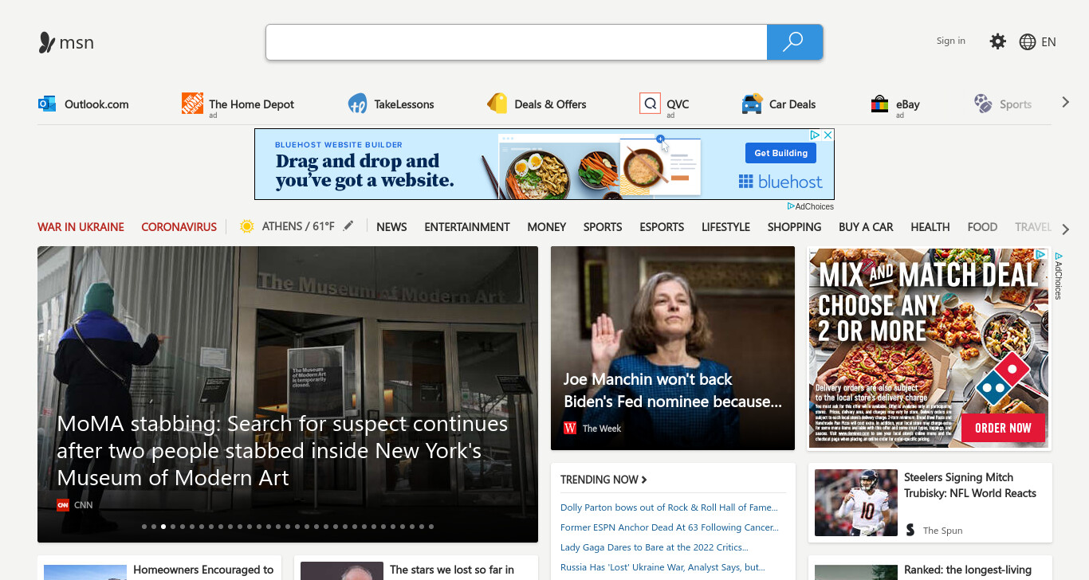1089x580 pixels.
Task: Go to the SHOPPING category
Action: pyautogui.click(x=794, y=227)
